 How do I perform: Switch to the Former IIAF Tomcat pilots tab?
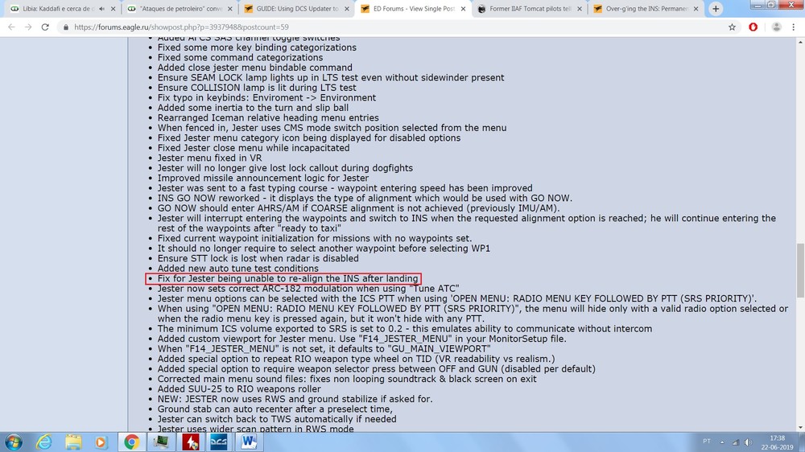529,9
